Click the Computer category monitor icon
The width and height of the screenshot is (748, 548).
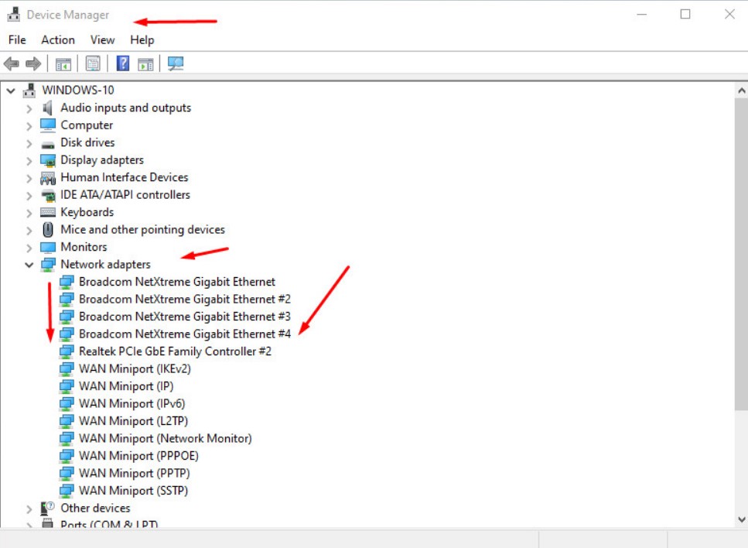(x=48, y=125)
